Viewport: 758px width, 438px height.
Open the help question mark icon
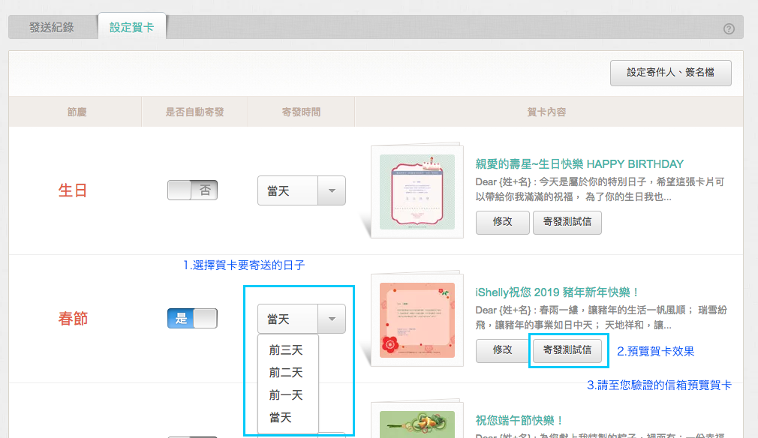coord(729,29)
